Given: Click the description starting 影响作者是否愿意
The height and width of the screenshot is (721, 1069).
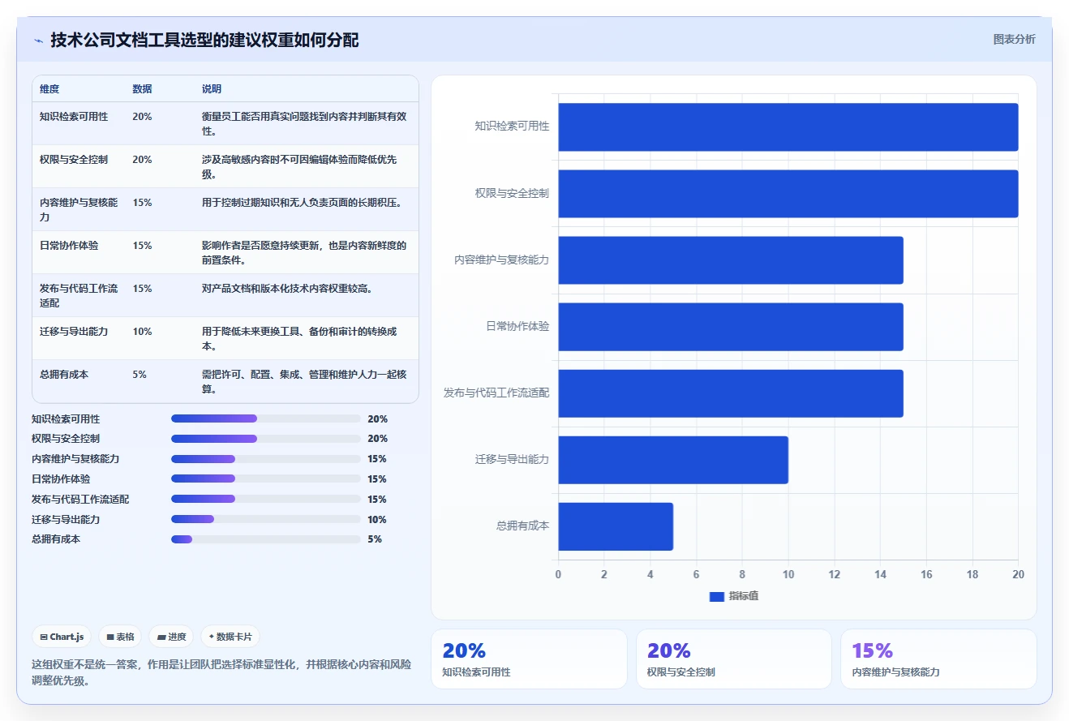Looking at the screenshot, I should pyautogui.click(x=304, y=252).
